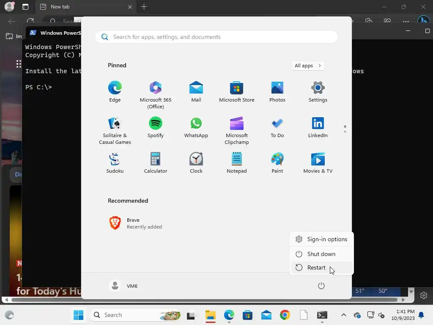Open the notification bell in tray
Screen dimensions: 433x325
422,315
